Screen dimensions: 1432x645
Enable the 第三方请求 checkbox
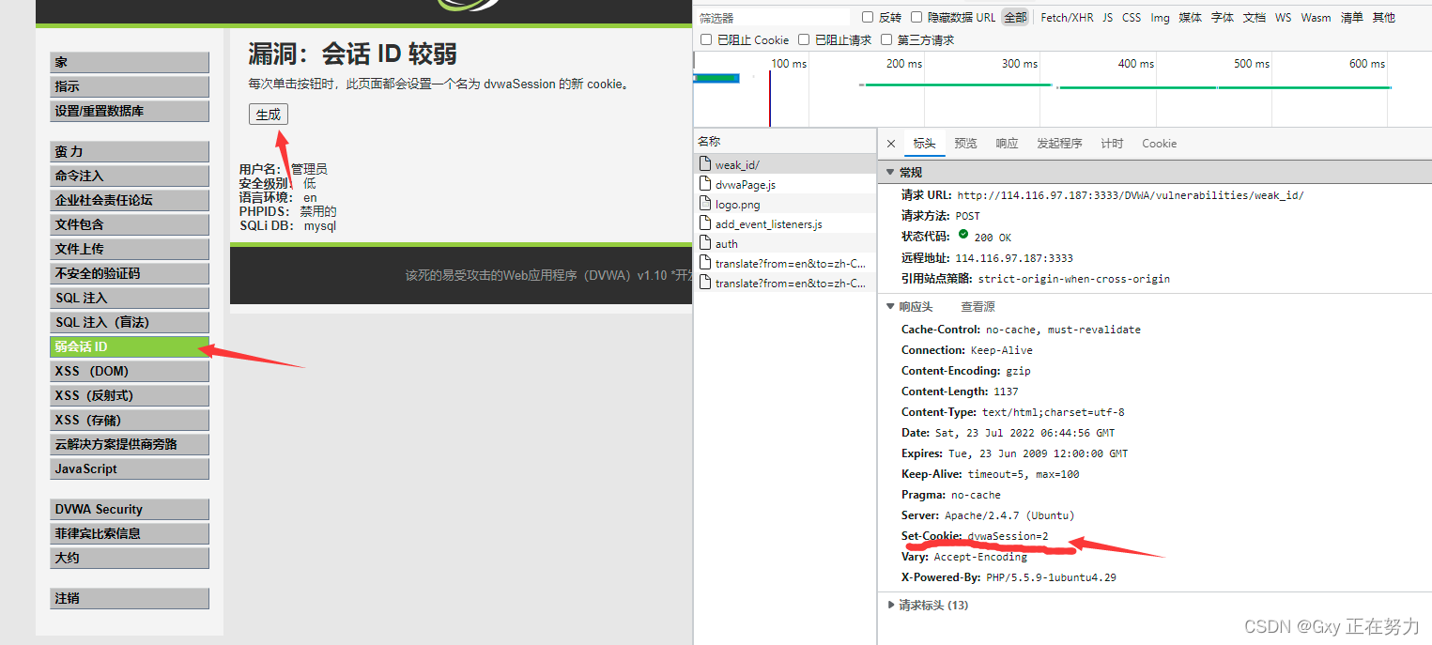[886, 39]
